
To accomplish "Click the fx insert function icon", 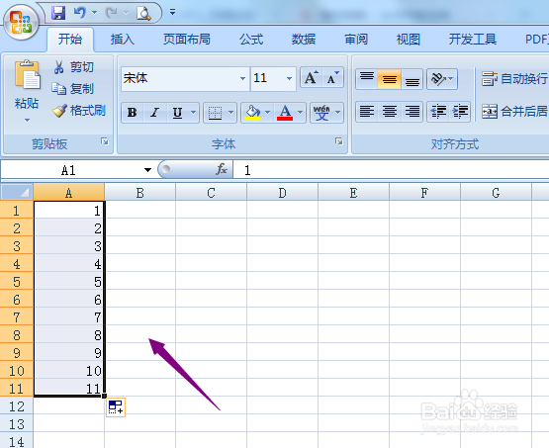I will click(222, 169).
